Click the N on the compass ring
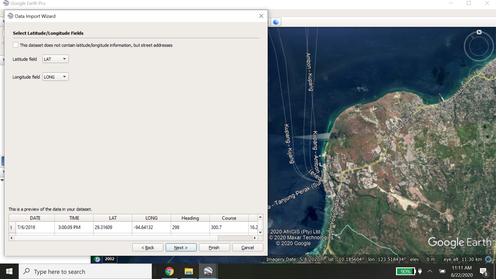 tap(479, 32)
